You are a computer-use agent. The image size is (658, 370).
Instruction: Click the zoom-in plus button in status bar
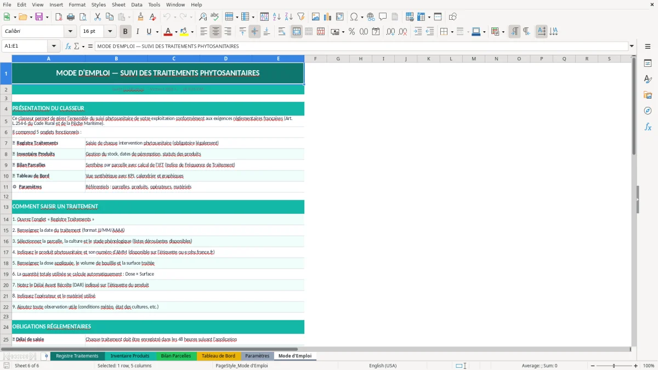tap(636, 366)
